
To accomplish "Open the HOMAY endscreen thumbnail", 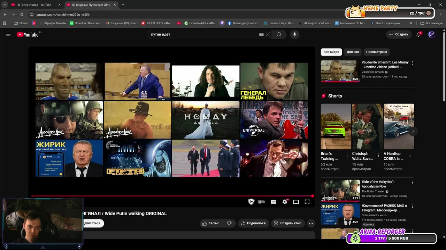I will 206,120.
